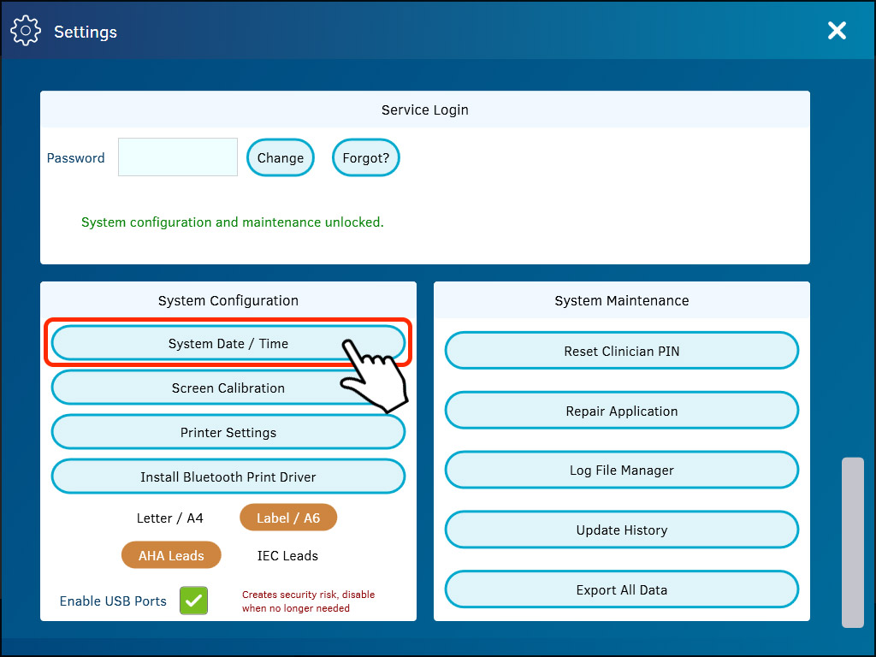Screen dimensions: 876x657
Task: Open Screen Calibration
Action: tap(228, 388)
